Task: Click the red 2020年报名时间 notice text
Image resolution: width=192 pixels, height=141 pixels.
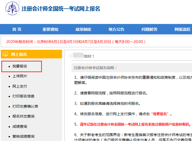Action: [x=75, y=41]
